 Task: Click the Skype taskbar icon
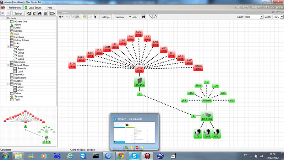tap(134, 156)
